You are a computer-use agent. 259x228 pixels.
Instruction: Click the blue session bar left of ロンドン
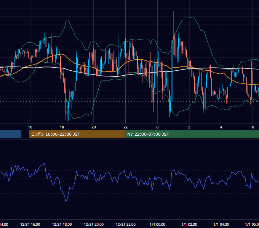pos(11,134)
